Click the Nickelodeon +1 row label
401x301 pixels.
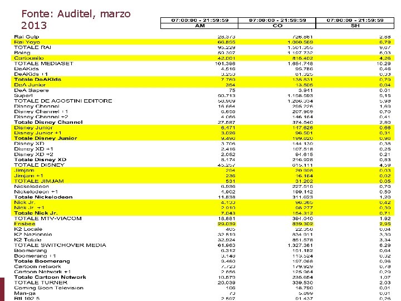36,192
